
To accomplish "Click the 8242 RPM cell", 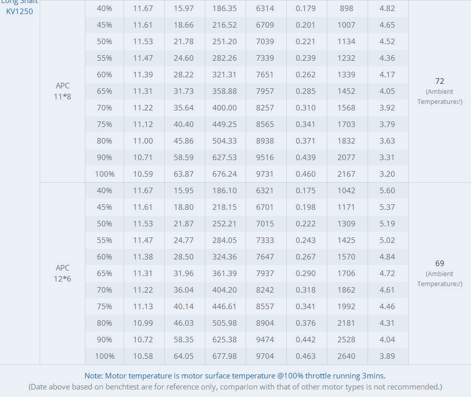I will (x=265, y=290).
